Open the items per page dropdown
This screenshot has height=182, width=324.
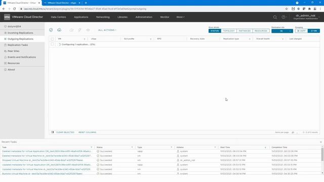(295, 132)
